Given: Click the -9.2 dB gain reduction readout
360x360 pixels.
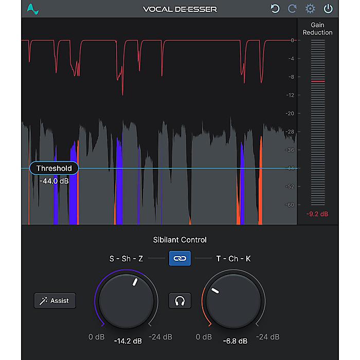Looking at the screenshot, I should (x=317, y=214).
